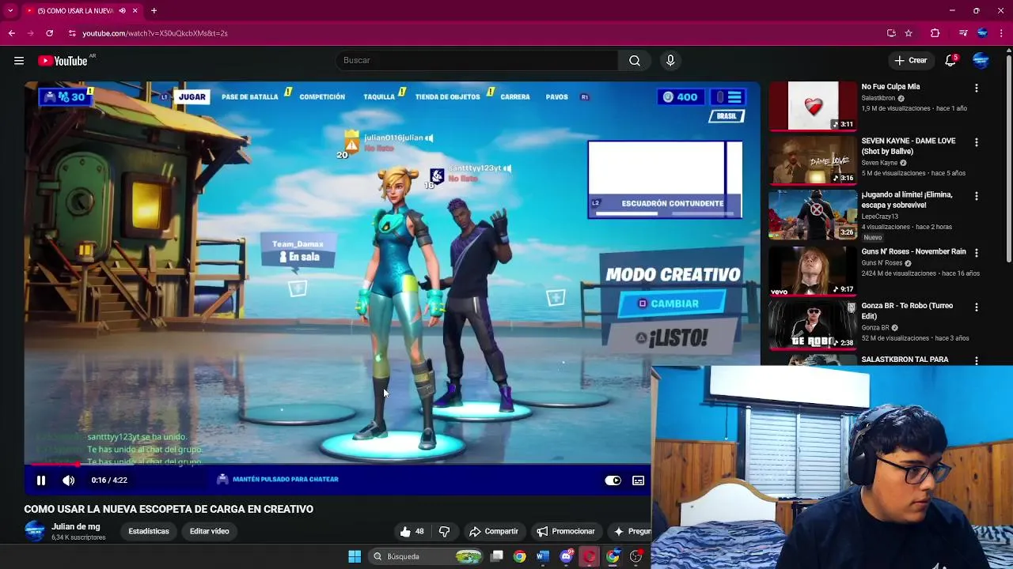The width and height of the screenshot is (1013, 569).
Task: Open the Seven Kayne channel name
Action: [x=880, y=163]
